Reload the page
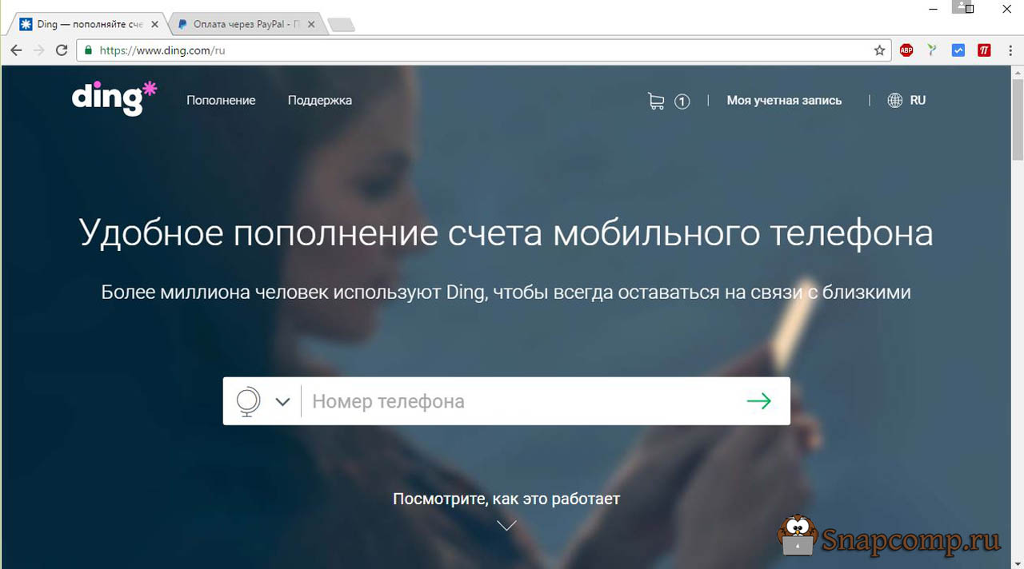Viewport: 1024px width, 569px height. 62,50
